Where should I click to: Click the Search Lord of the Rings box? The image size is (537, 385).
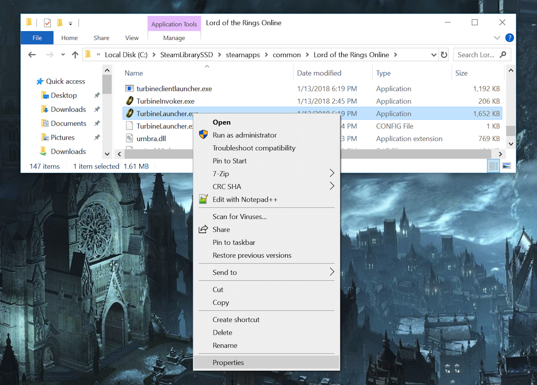[477, 55]
